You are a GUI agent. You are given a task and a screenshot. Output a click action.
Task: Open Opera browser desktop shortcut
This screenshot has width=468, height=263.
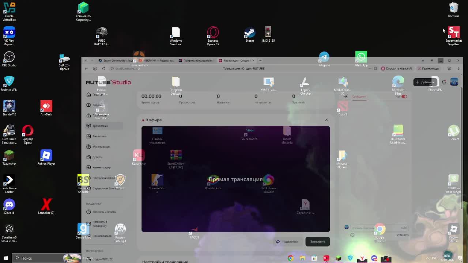pyautogui.click(x=28, y=134)
